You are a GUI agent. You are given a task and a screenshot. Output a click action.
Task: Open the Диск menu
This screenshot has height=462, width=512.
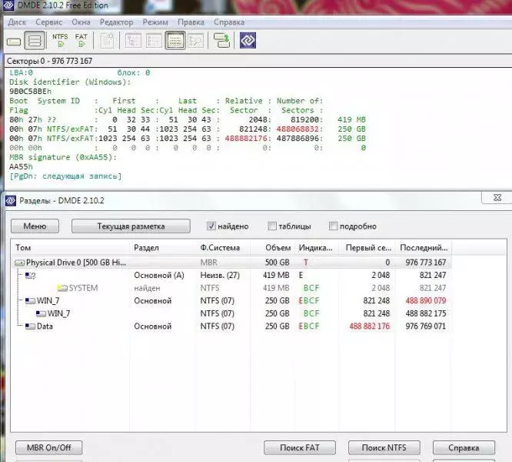click(x=17, y=22)
